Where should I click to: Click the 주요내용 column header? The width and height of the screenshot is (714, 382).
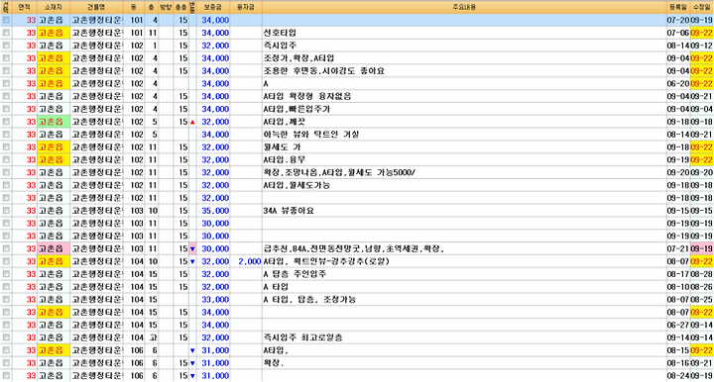[x=464, y=7]
